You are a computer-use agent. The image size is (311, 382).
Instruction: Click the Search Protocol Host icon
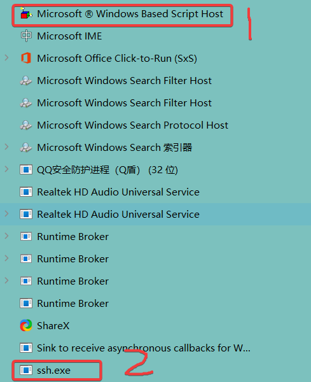tap(26, 125)
